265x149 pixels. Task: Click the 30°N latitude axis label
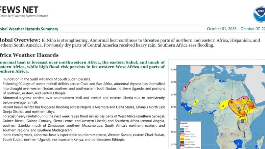tap(173, 82)
